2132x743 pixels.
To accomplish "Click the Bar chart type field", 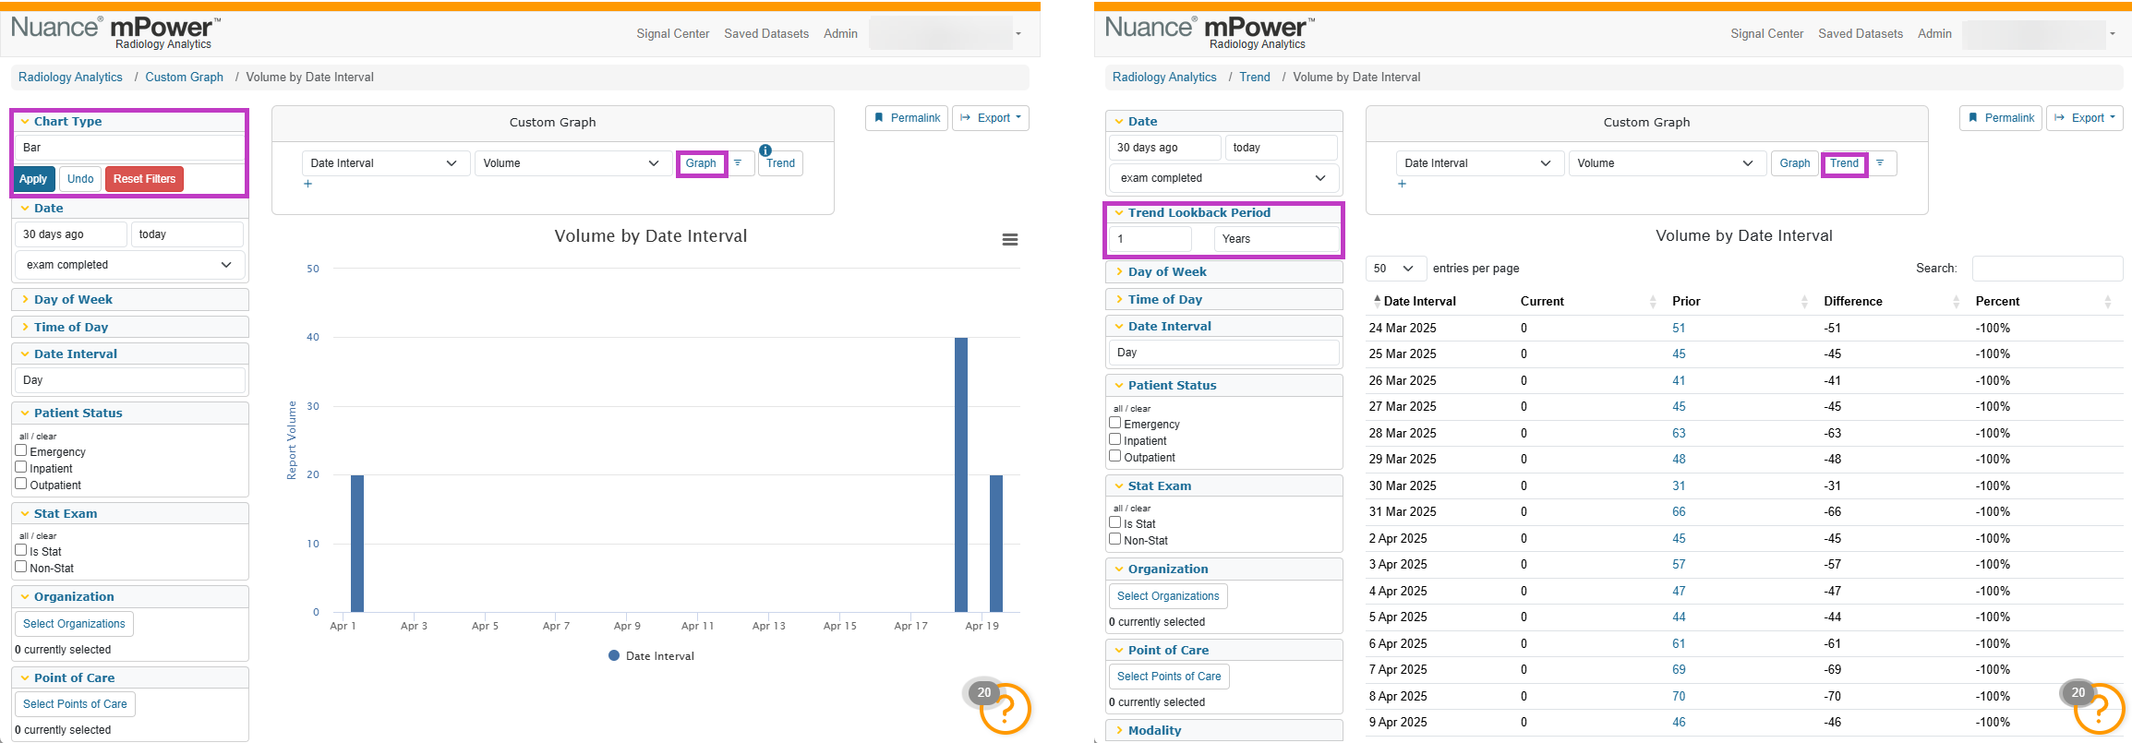I will point(129,148).
